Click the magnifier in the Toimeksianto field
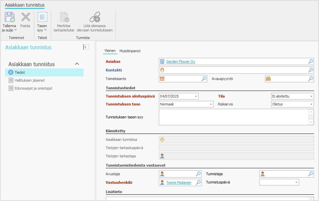Image resolution: width=319 pixels, height=201 pixels. coord(204,79)
